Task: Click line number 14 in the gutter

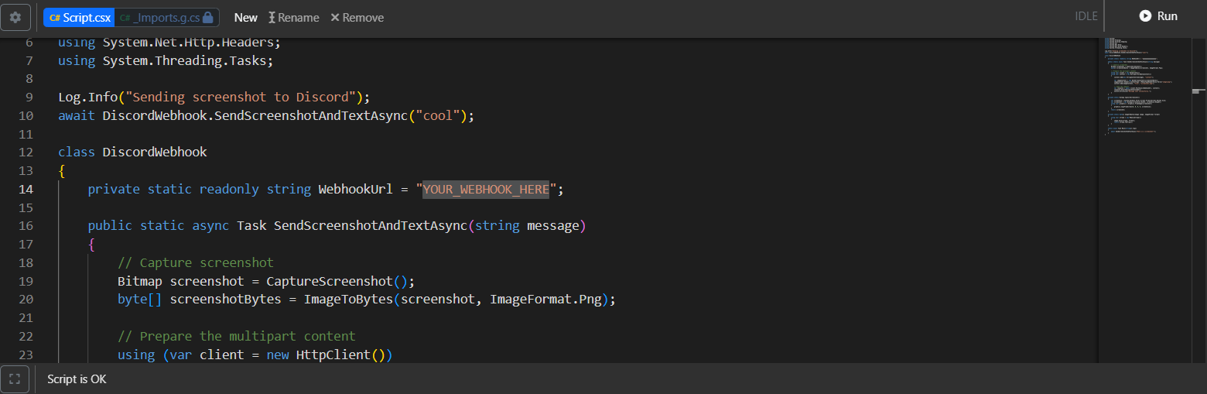Action: click(26, 189)
